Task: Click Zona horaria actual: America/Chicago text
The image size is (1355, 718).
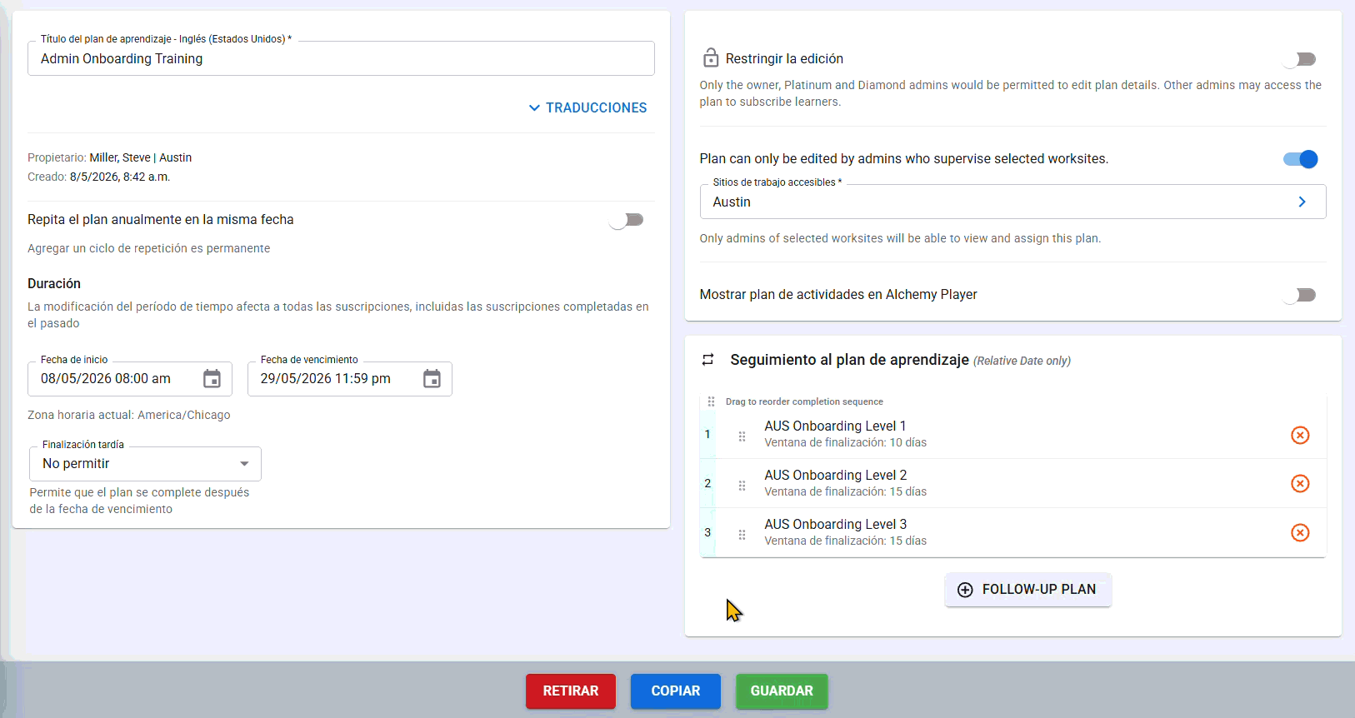Action: pos(129,415)
